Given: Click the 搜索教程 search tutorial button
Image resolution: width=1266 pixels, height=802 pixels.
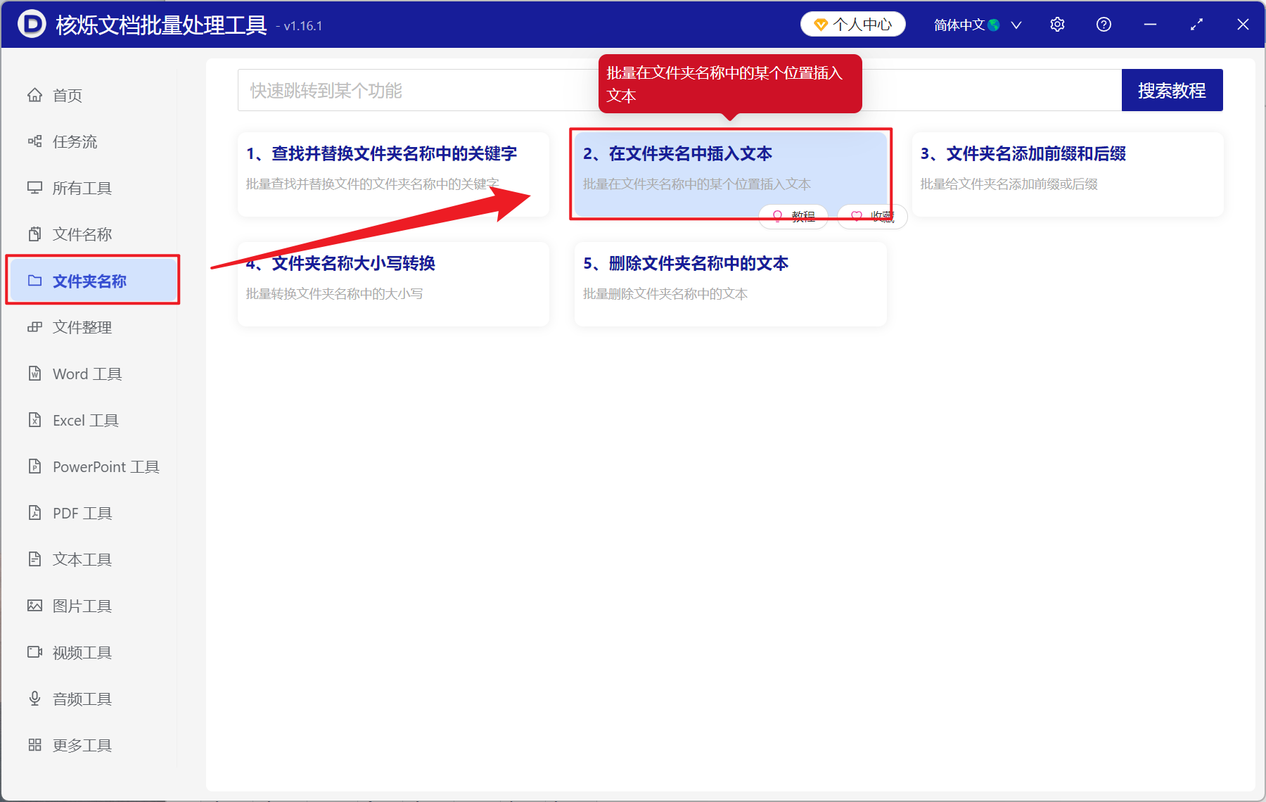Looking at the screenshot, I should [1172, 89].
